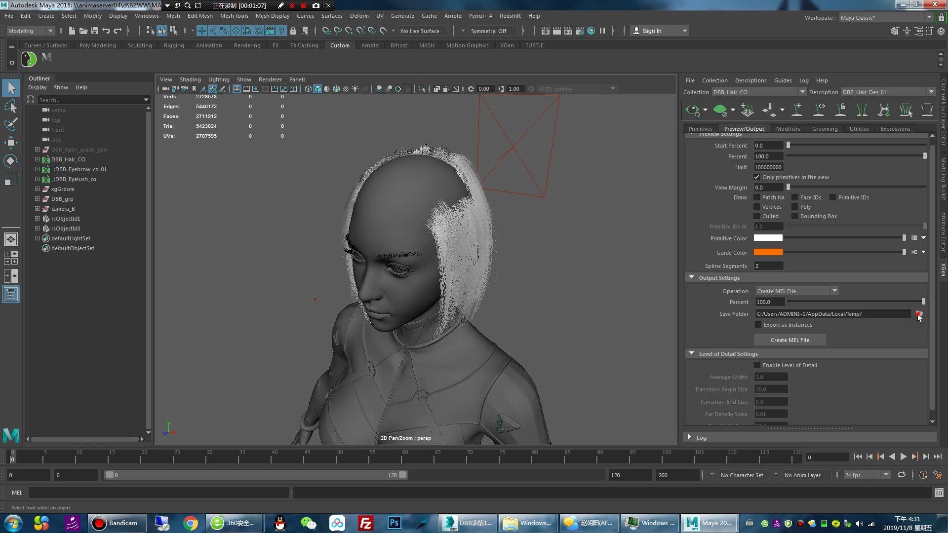Switch to the Grooming tab
948x533 pixels.
825,129
